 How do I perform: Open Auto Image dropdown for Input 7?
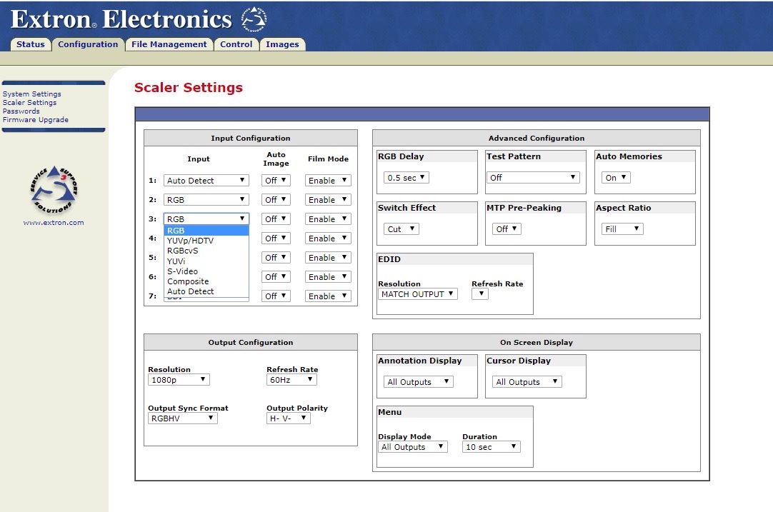[x=276, y=296]
